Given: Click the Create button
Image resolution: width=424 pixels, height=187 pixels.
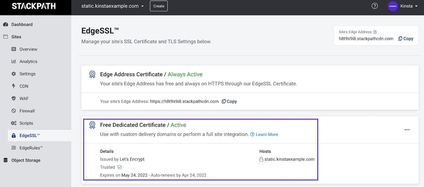Looking at the screenshot, I should (158, 5).
